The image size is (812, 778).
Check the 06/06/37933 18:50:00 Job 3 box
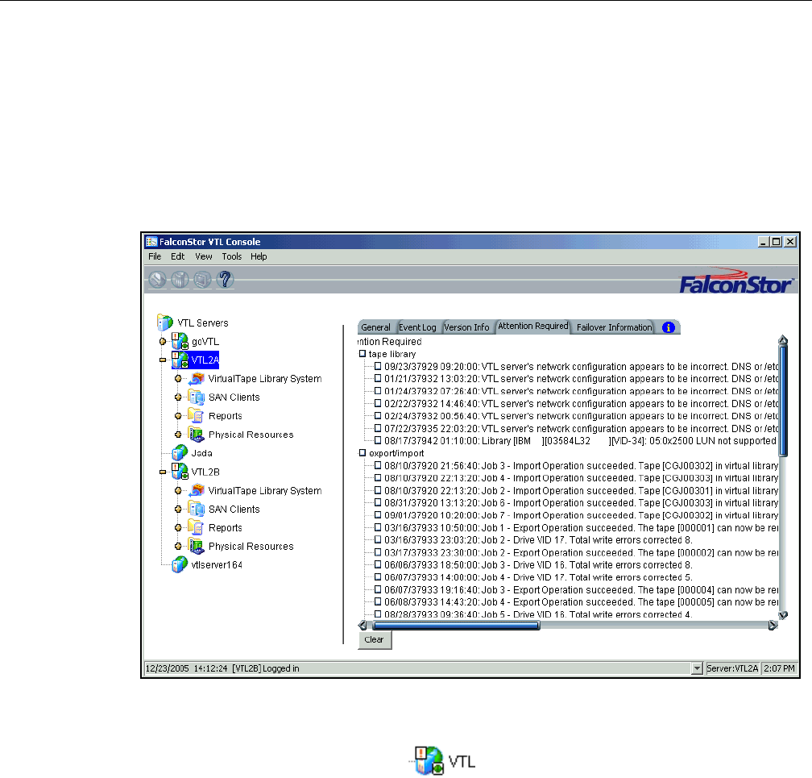tap(378, 565)
